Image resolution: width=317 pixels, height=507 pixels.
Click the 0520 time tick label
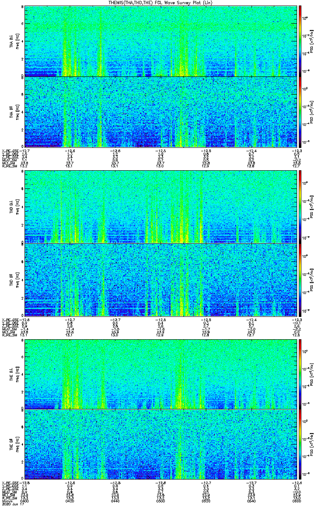pos(205,500)
